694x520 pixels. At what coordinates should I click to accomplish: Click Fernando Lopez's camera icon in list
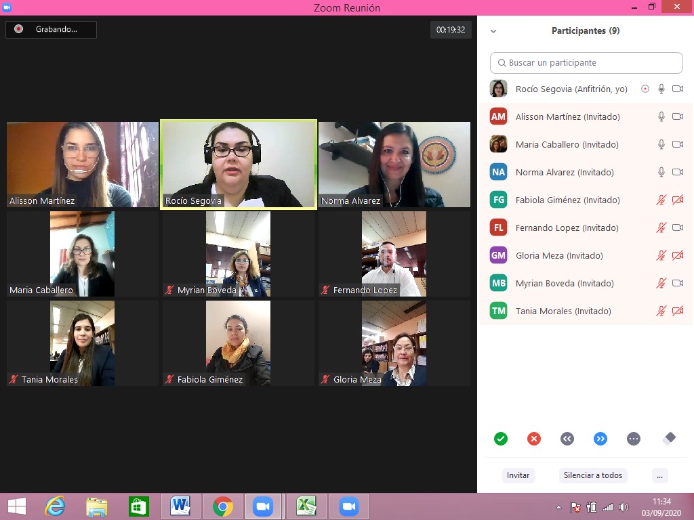coord(678,227)
